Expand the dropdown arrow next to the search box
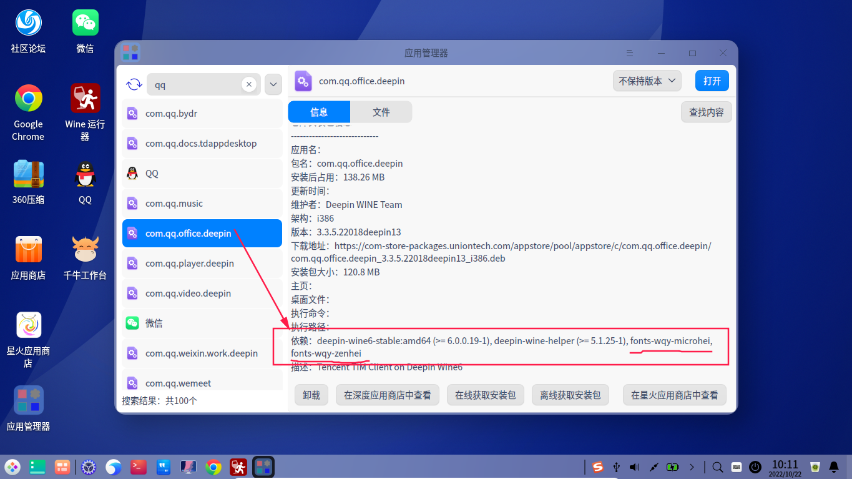852x479 pixels. point(273,84)
